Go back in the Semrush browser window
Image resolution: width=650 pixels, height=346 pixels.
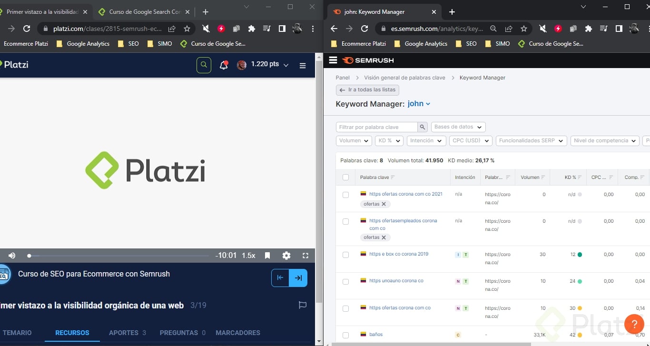[x=334, y=29]
